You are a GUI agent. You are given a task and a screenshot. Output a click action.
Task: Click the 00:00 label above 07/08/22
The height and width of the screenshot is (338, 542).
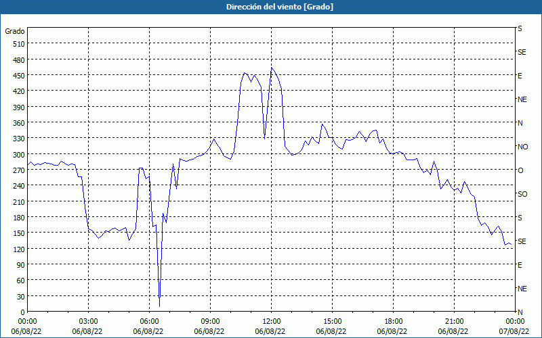click(x=515, y=322)
